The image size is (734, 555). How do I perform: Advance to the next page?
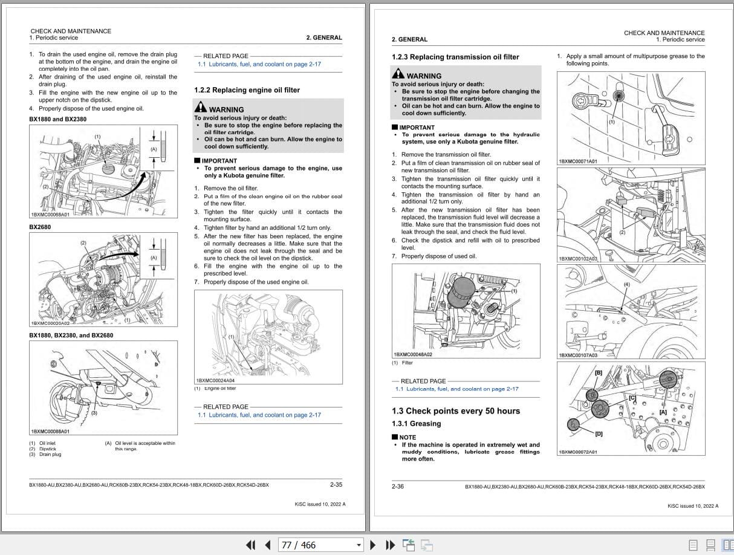pos(372,545)
